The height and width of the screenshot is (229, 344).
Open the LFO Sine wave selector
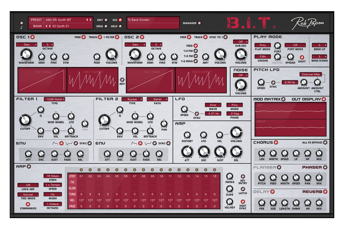pos(213,105)
